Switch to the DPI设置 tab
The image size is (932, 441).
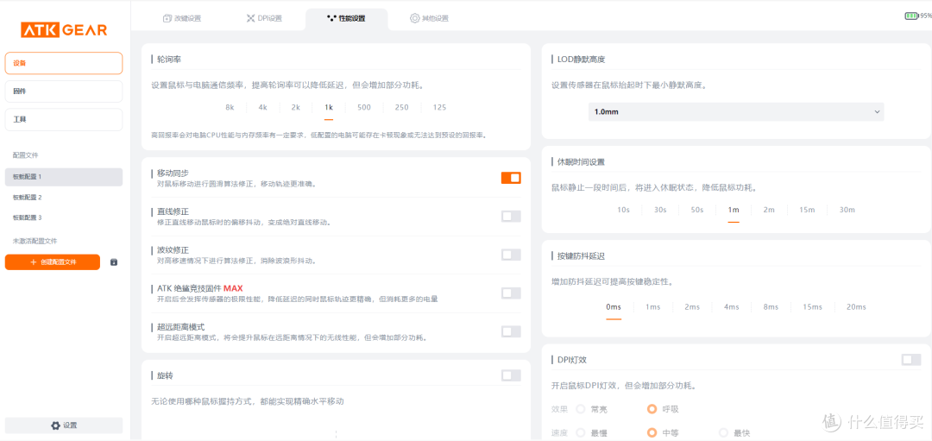click(265, 18)
